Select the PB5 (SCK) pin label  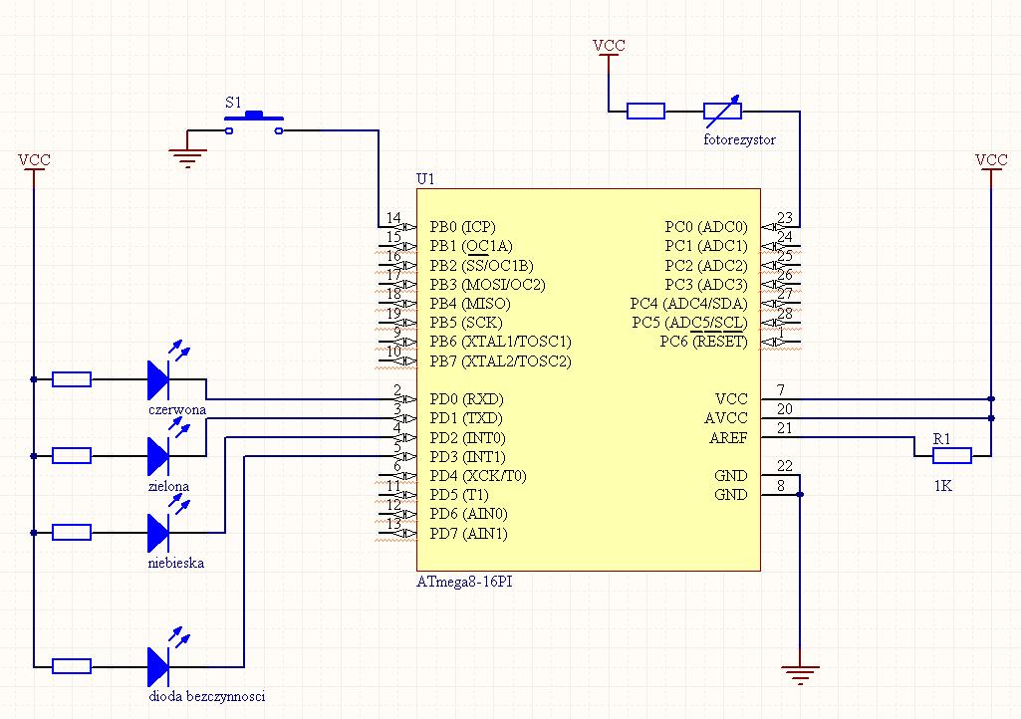465,323
